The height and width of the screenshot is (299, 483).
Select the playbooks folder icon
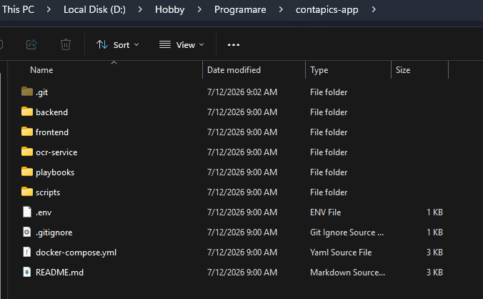tap(27, 172)
